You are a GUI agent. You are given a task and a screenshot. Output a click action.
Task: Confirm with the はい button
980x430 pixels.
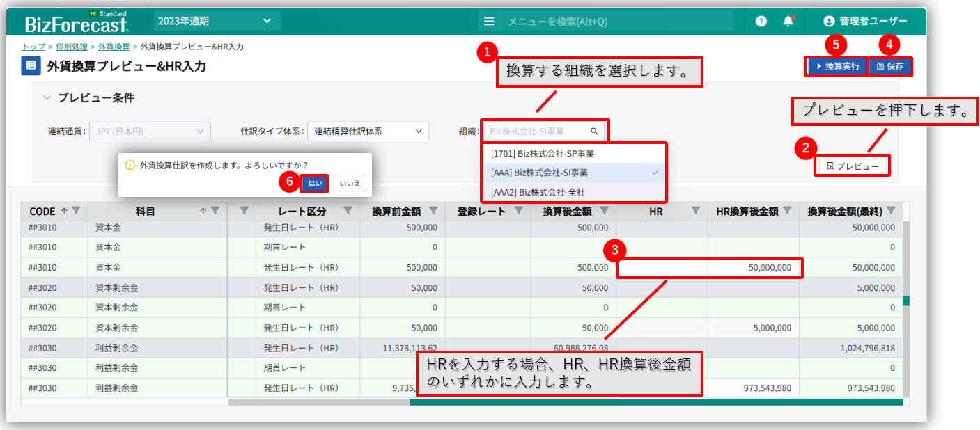315,183
